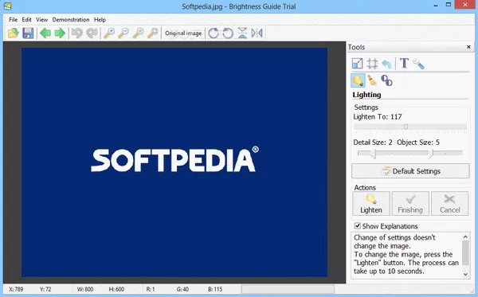Viewport: 478px width, 297px height.
Task: Open an image with the folder icon
Action: pos(14,33)
